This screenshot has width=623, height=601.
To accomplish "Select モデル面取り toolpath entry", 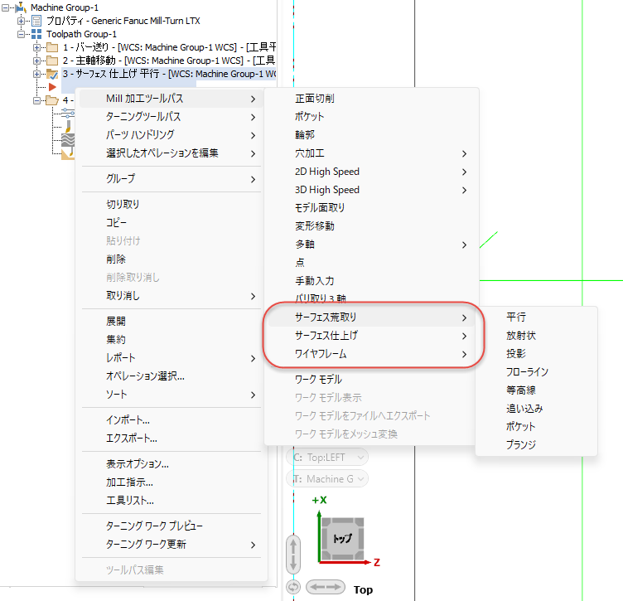I will [x=371, y=208].
